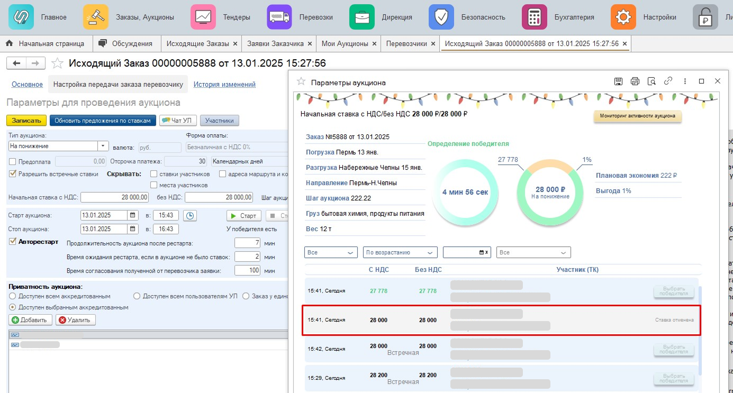
Task: Go back with the left arrow button
Action: 16,63
